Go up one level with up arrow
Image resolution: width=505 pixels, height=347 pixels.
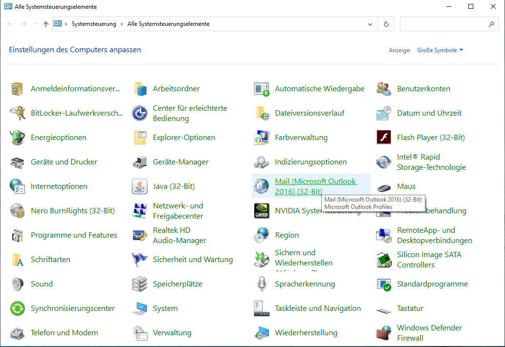click(46, 24)
